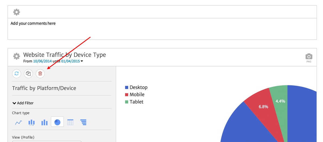The image size is (323, 142).
Task: Click the refresh widget icon
Action: tap(16, 74)
